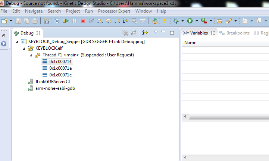Open the Search dropdown arrow
This screenshot has height=161, width=269.
[x=235, y=21]
